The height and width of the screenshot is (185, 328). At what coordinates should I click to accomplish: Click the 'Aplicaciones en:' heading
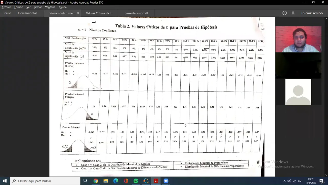tap(88, 161)
